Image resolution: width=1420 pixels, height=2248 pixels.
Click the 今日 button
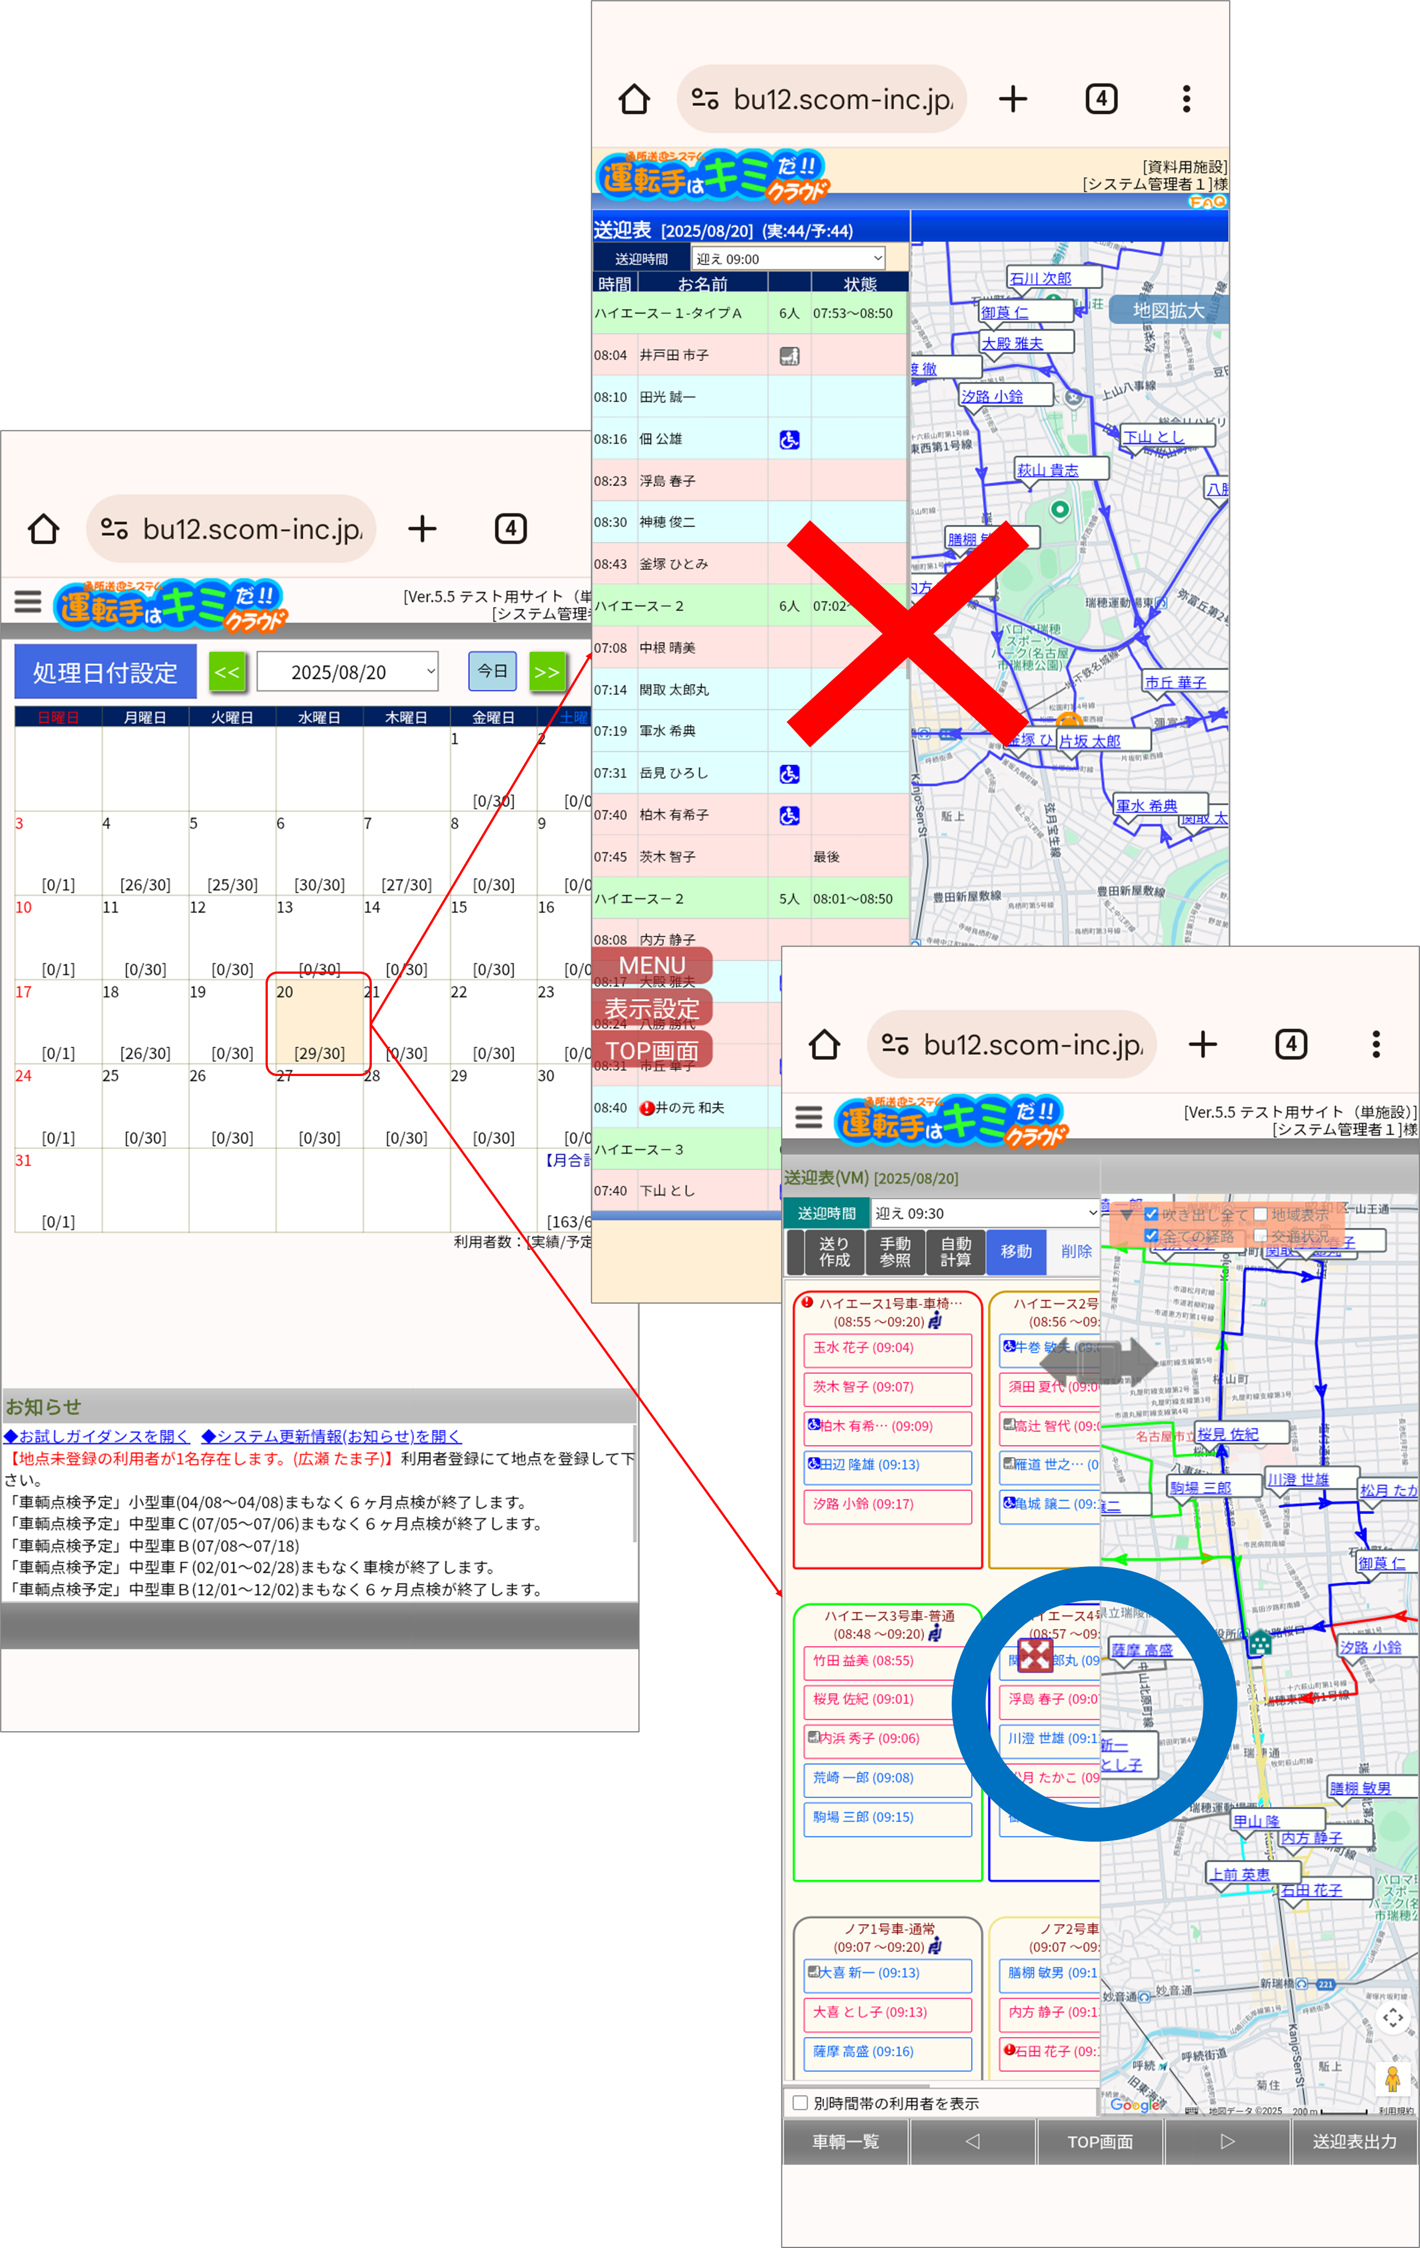(492, 671)
